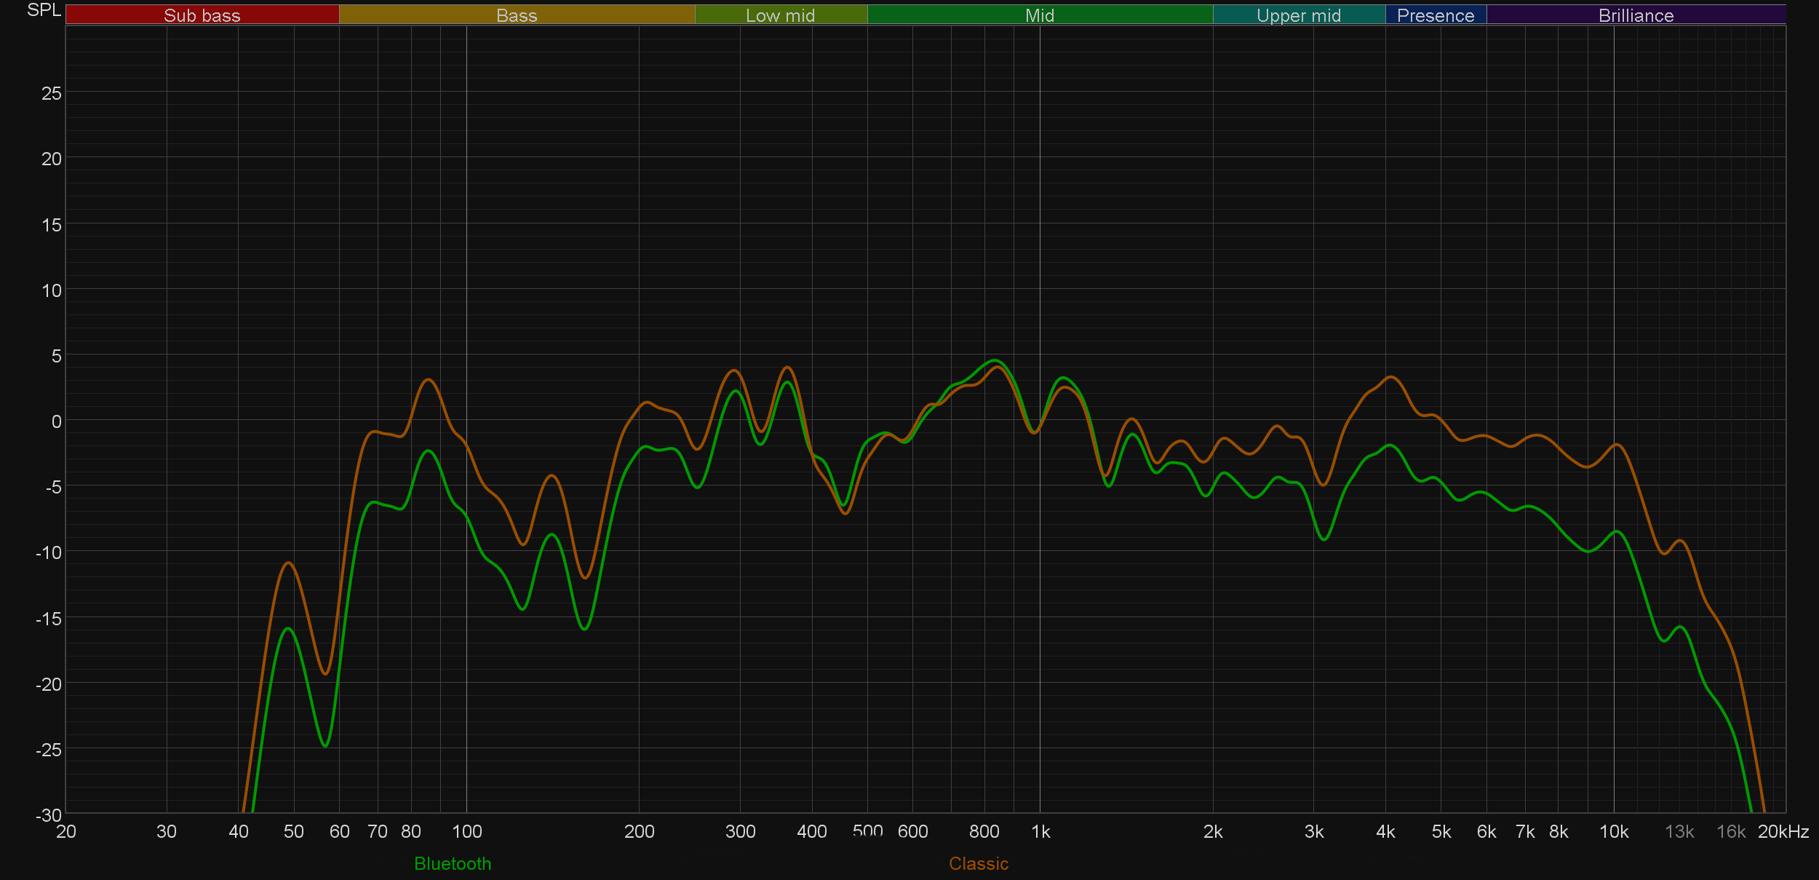The width and height of the screenshot is (1819, 880).
Task: Click the green Bluetooth legend label
Action: coord(453,863)
